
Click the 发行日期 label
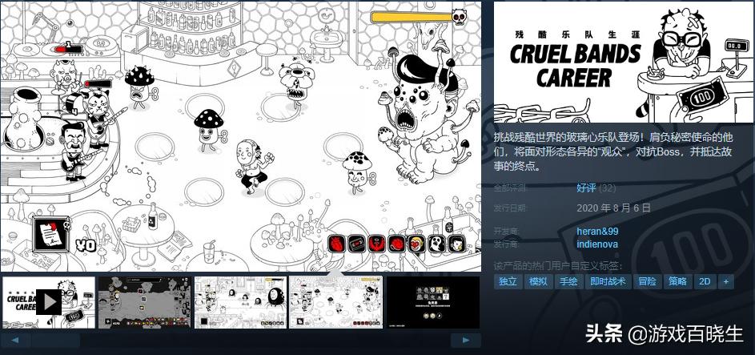(x=510, y=208)
